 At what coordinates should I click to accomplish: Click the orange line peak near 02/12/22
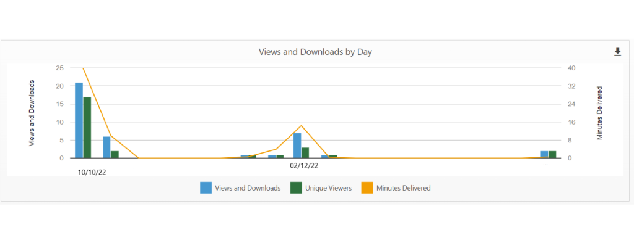(x=302, y=125)
